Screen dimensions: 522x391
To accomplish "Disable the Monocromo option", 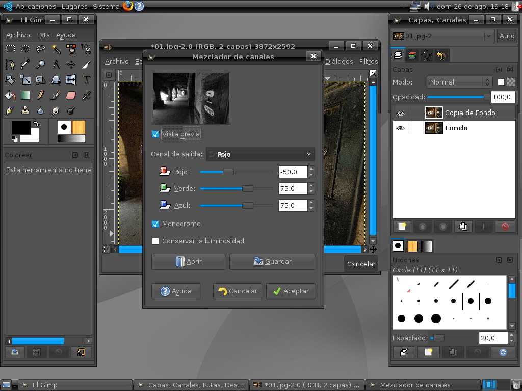I will click(155, 224).
